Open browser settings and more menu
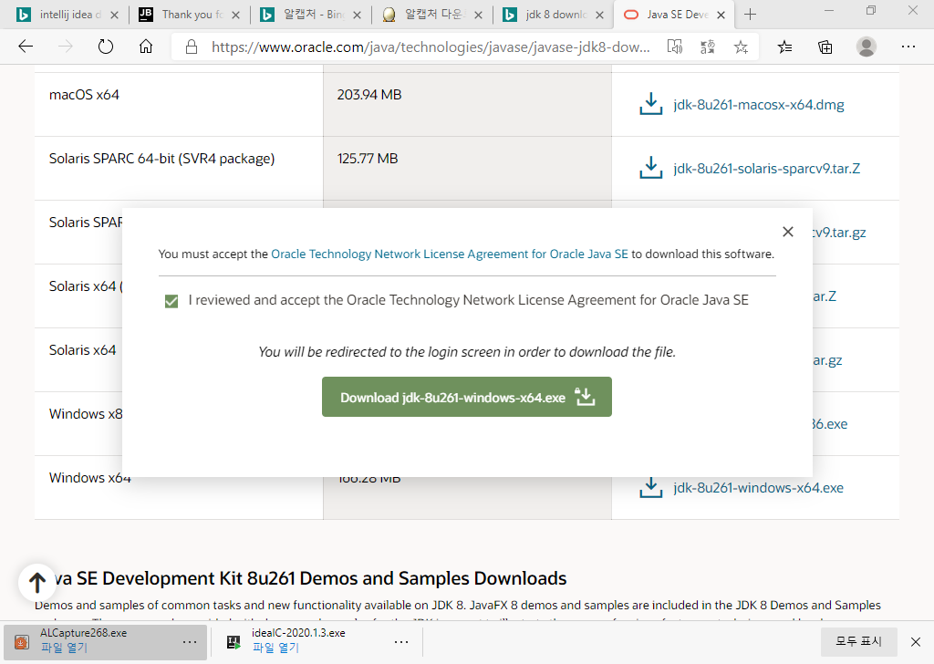Image resolution: width=934 pixels, height=664 pixels. click(908, 47)
